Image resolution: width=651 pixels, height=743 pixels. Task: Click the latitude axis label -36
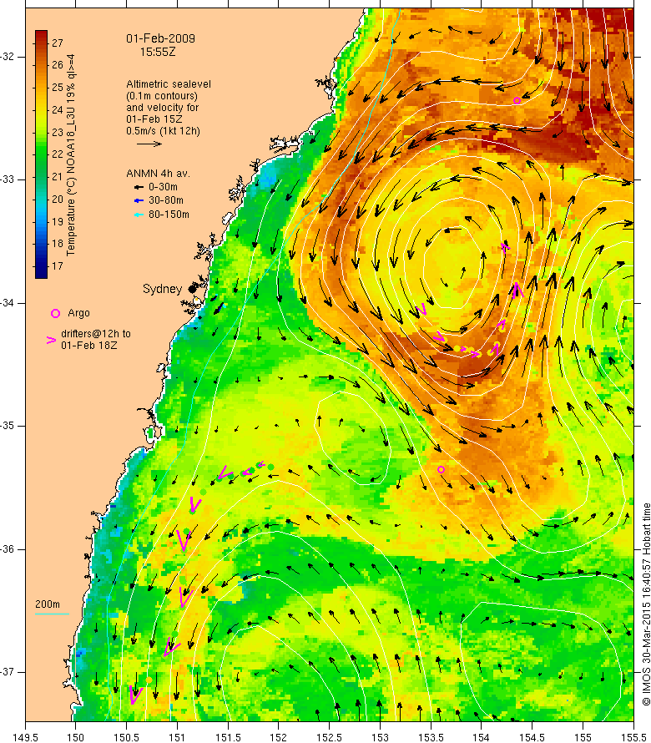(x=8, y=549)
